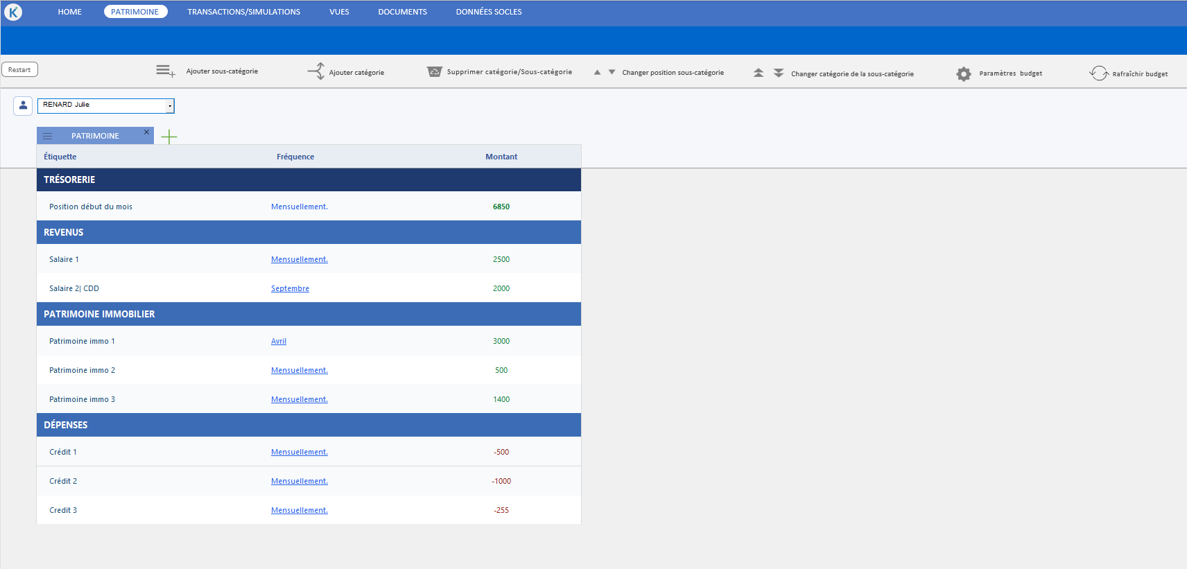The width and height of the screenshot is (1187, 569).
Task: Close the PATRIMOINE tab
Action: coord(146,132)
